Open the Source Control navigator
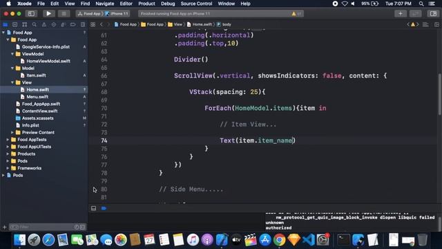 (x=15, y=25)
